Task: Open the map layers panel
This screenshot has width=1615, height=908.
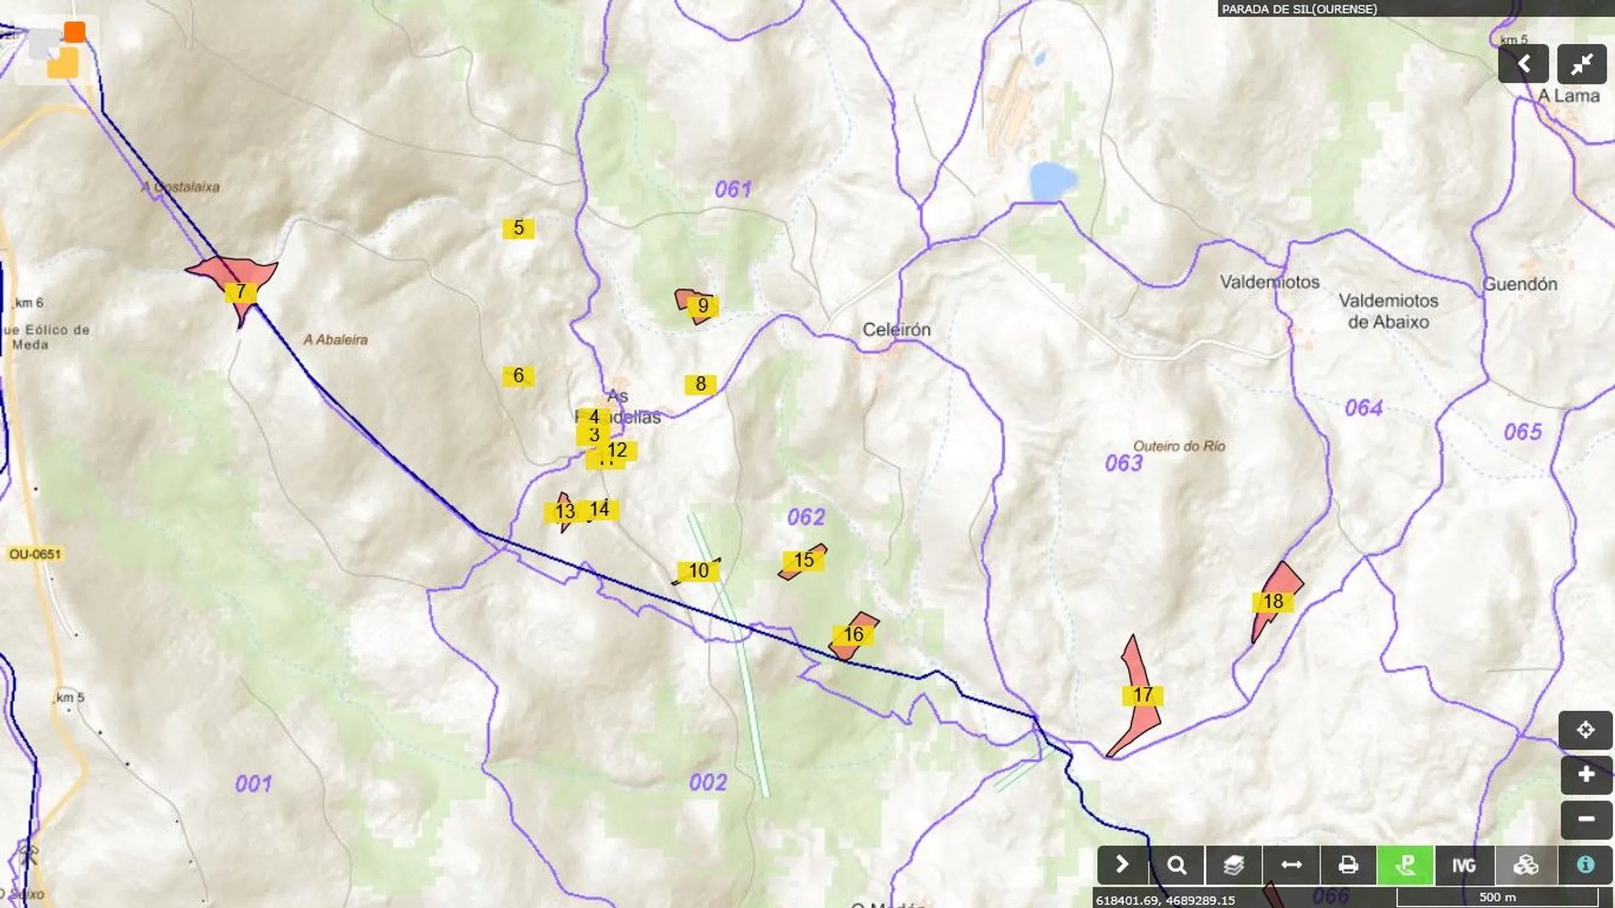Action: pos(1234,866)
